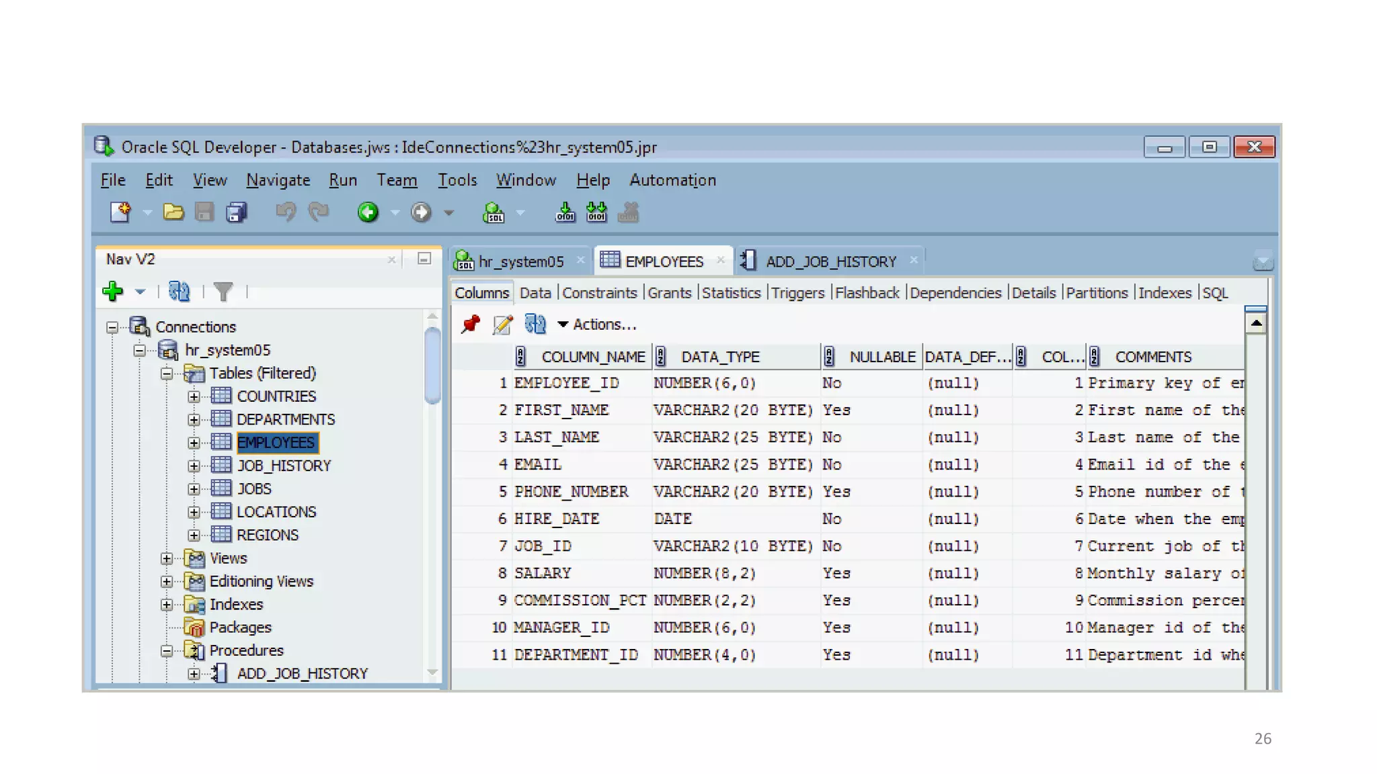Click refresh icon beside Actions
1377x774 pixels.
(535, 325)
